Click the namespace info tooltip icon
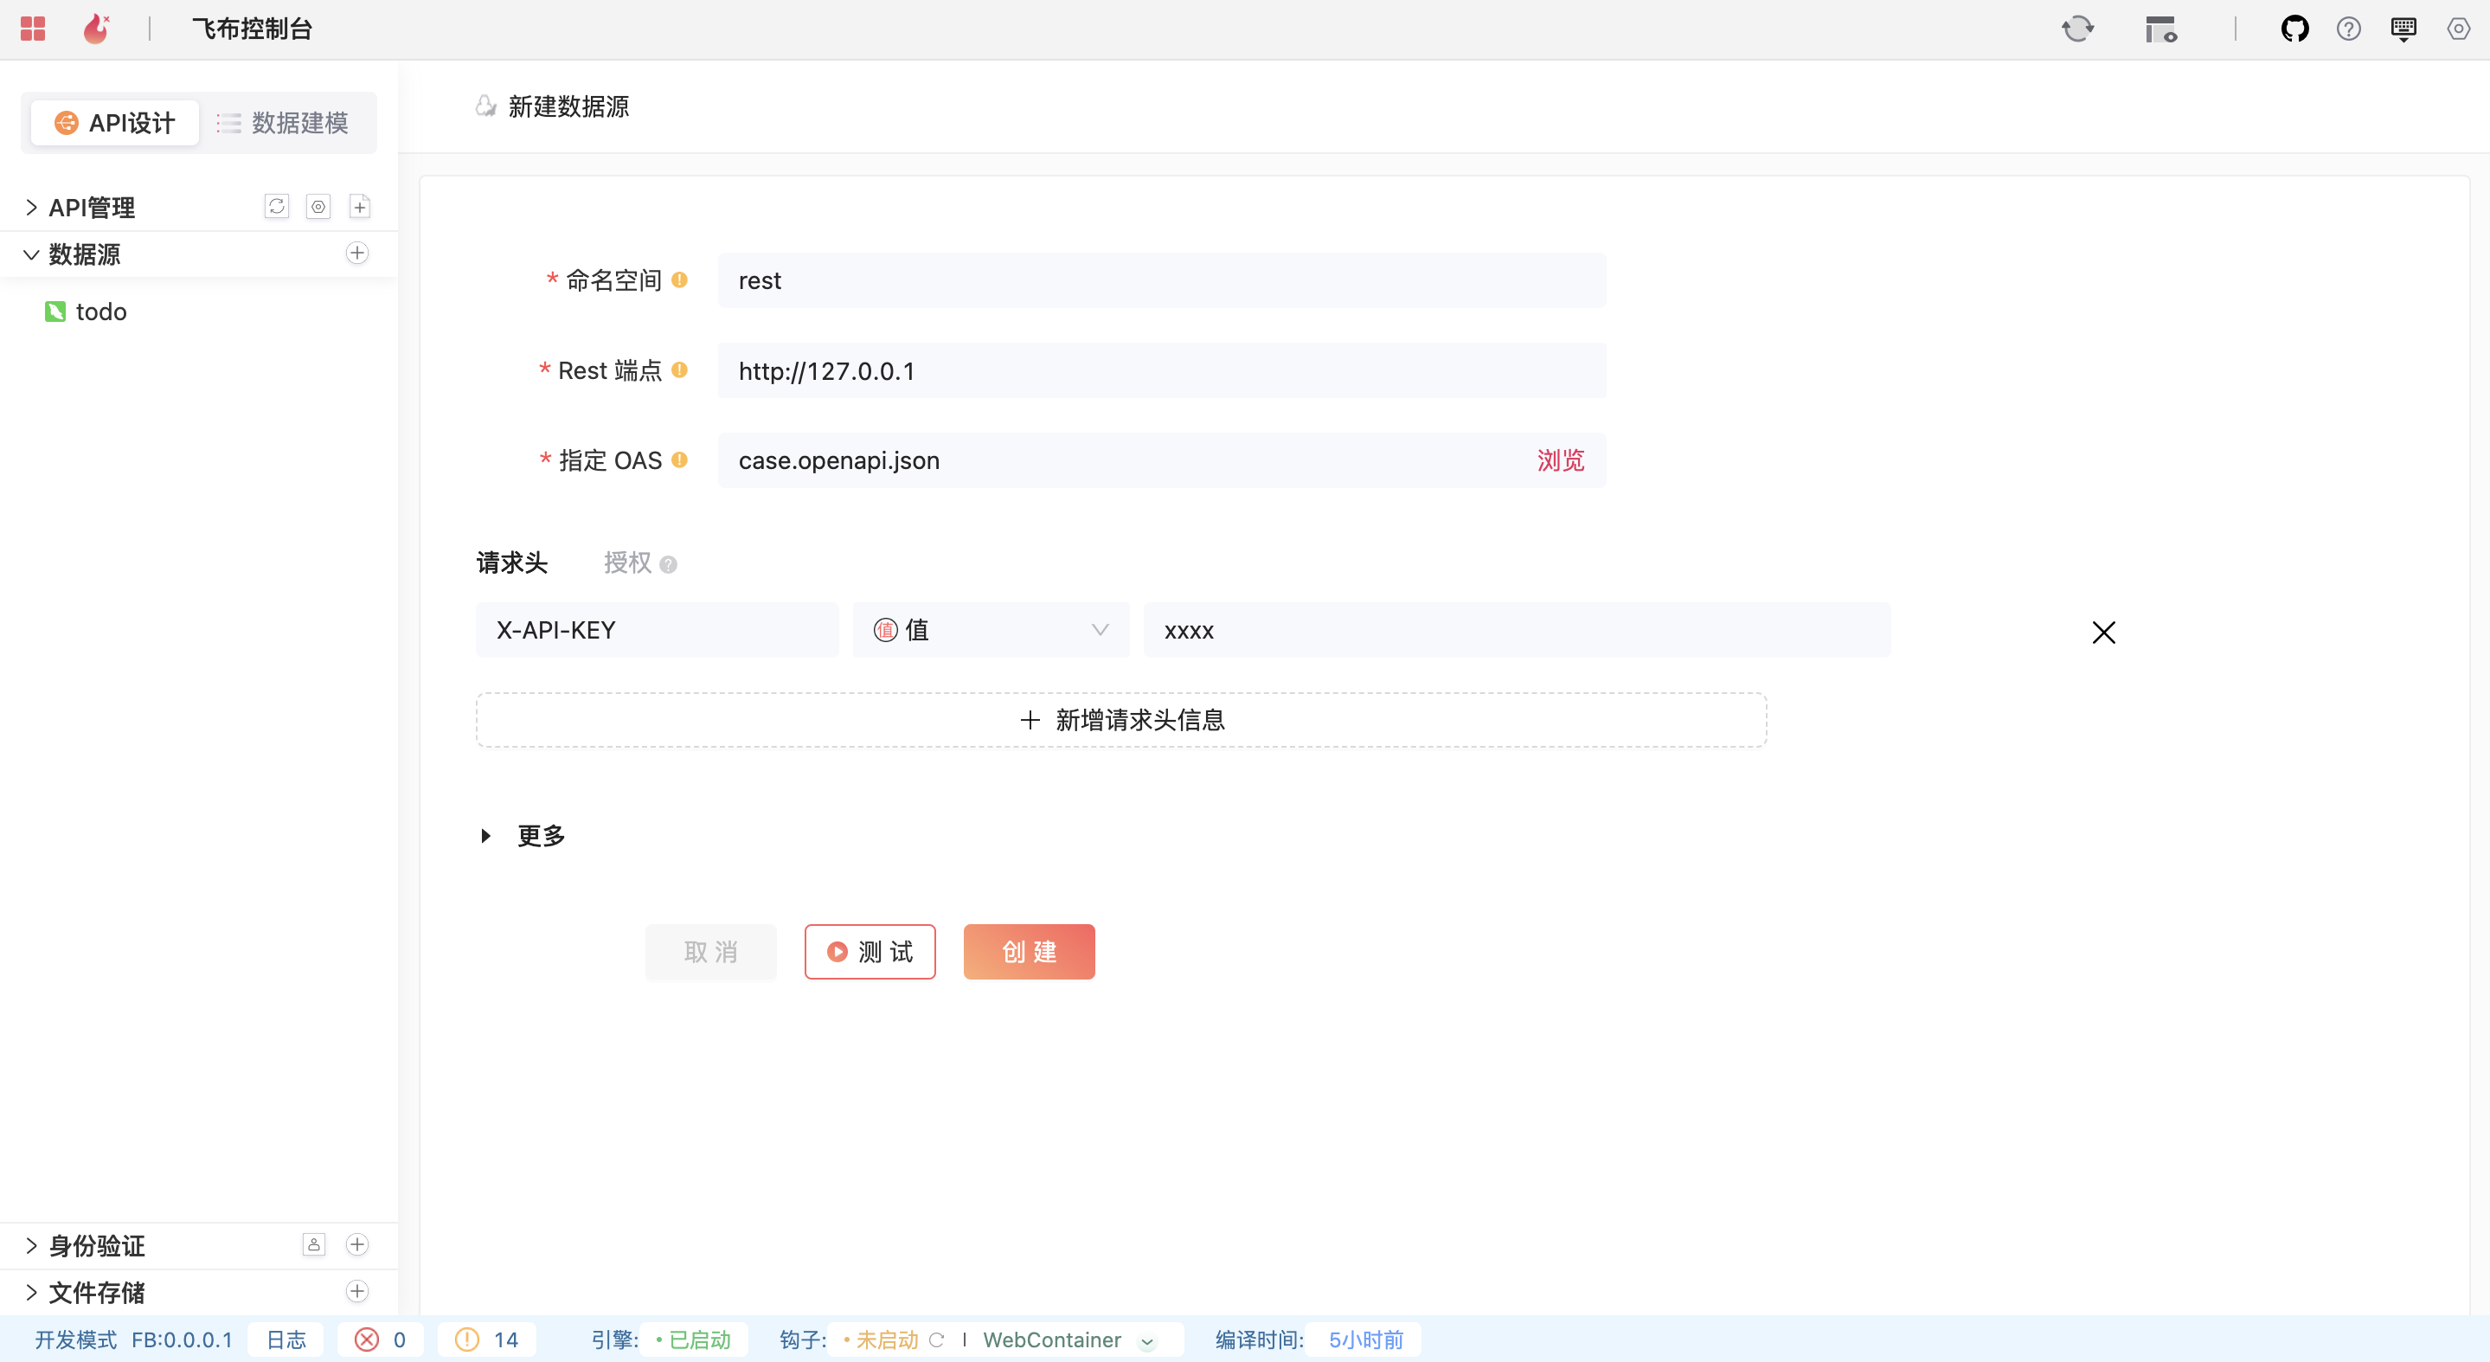The image size is (2490, 1362). coord(679,279)
